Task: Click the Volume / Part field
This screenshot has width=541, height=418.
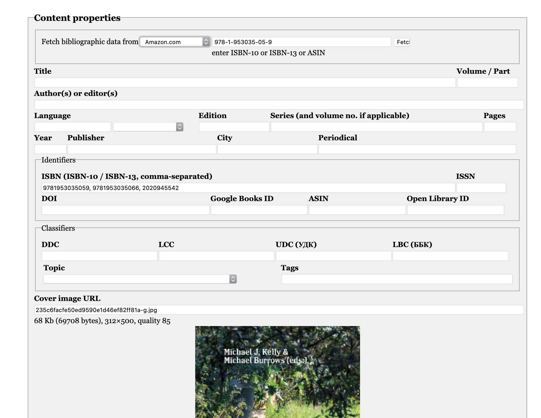Action: (487, 83)
